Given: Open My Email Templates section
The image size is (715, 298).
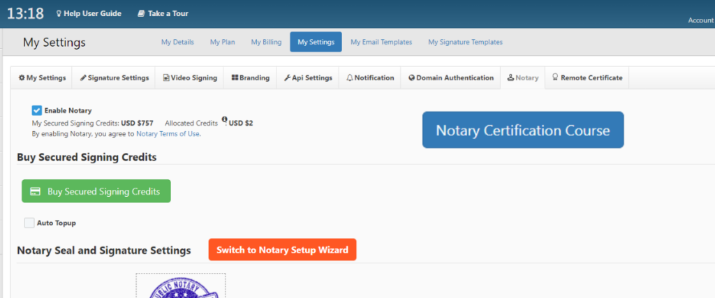Looking at the screenshot, I should pyautogui.click(x=381, y=42).
